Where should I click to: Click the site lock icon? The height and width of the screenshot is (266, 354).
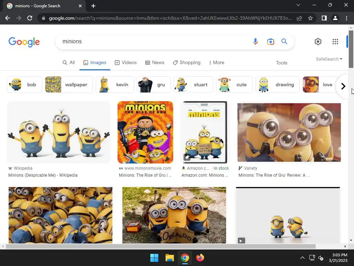point(44,18)
